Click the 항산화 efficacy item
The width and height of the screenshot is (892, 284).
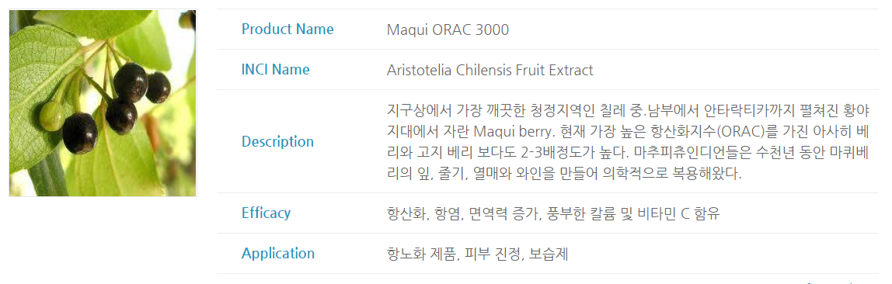click(x=406, y=213)
